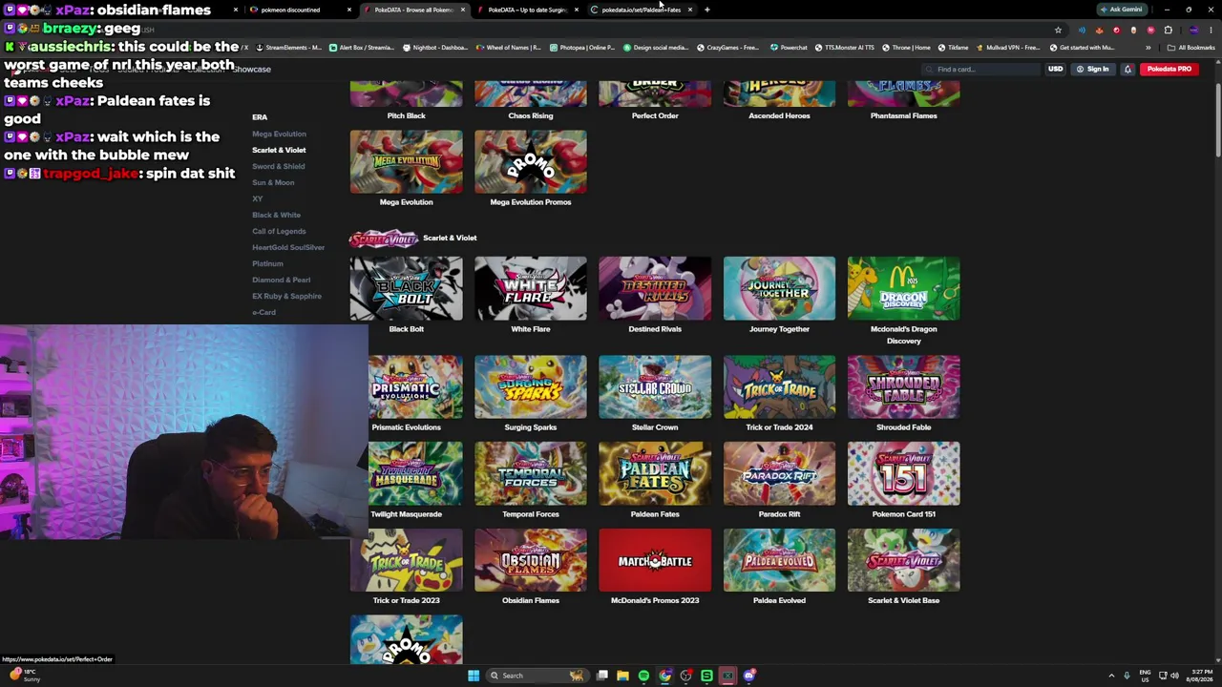
Task: Jump to Sword & Shield era
Action: [278, 166]
